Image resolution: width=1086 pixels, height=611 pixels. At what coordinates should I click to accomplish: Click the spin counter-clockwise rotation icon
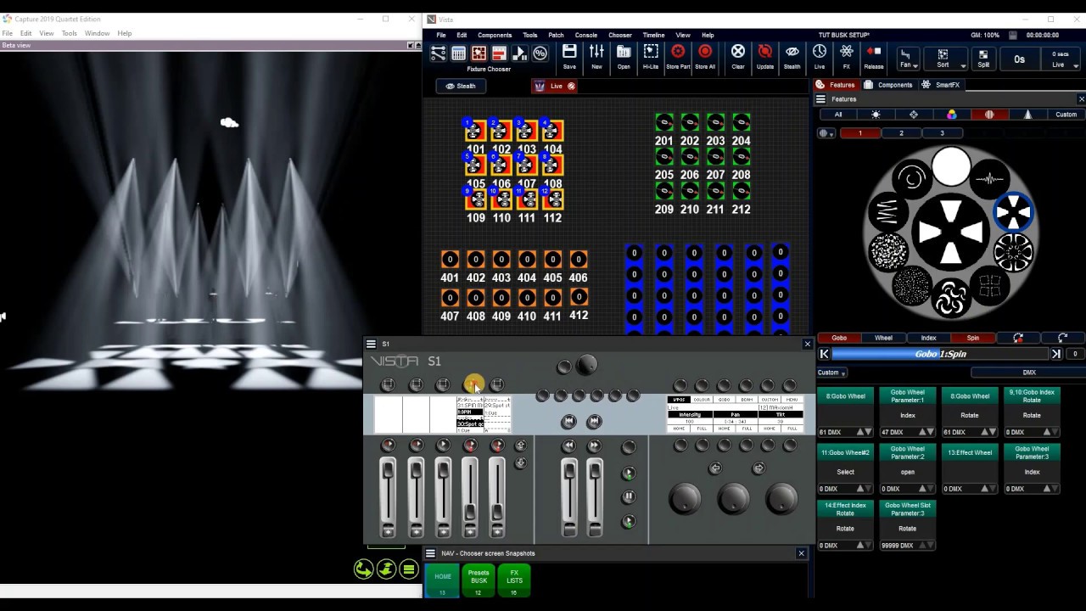tap(1018, 338)
